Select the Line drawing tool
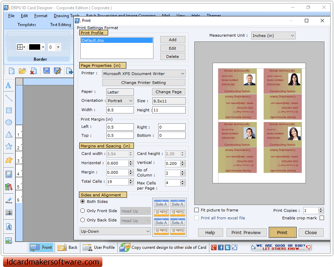 pos(9,99)
